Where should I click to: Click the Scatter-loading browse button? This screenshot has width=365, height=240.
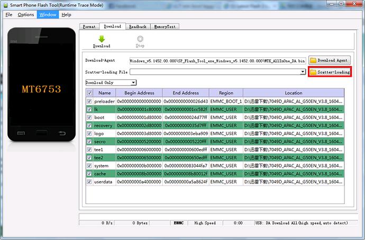(x=330, y=72)
